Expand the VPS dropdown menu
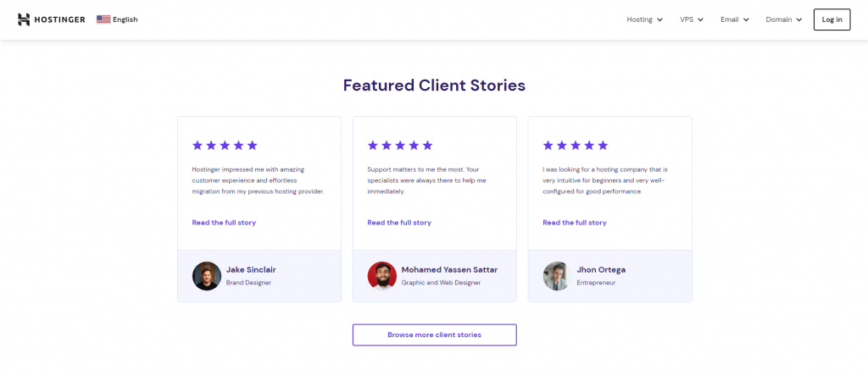 692,19
